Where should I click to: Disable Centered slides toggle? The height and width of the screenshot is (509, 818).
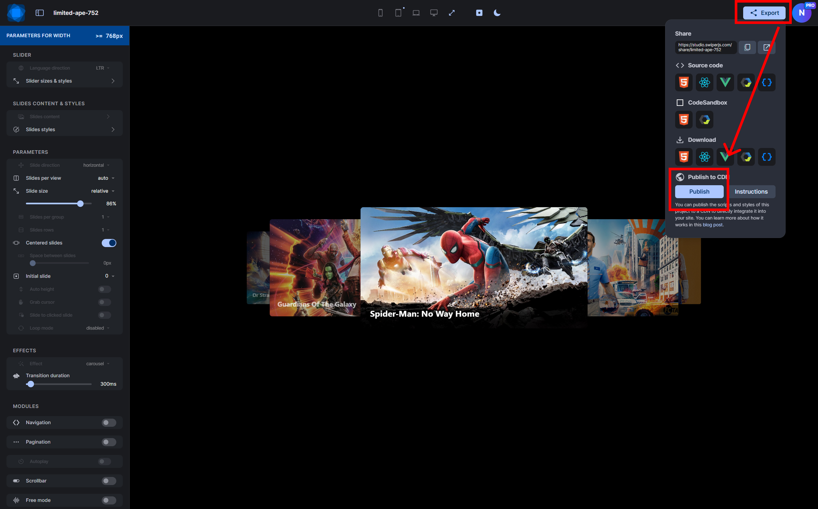point(109,243)
